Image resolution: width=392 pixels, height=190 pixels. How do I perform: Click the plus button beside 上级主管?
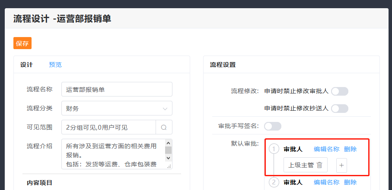341,165
